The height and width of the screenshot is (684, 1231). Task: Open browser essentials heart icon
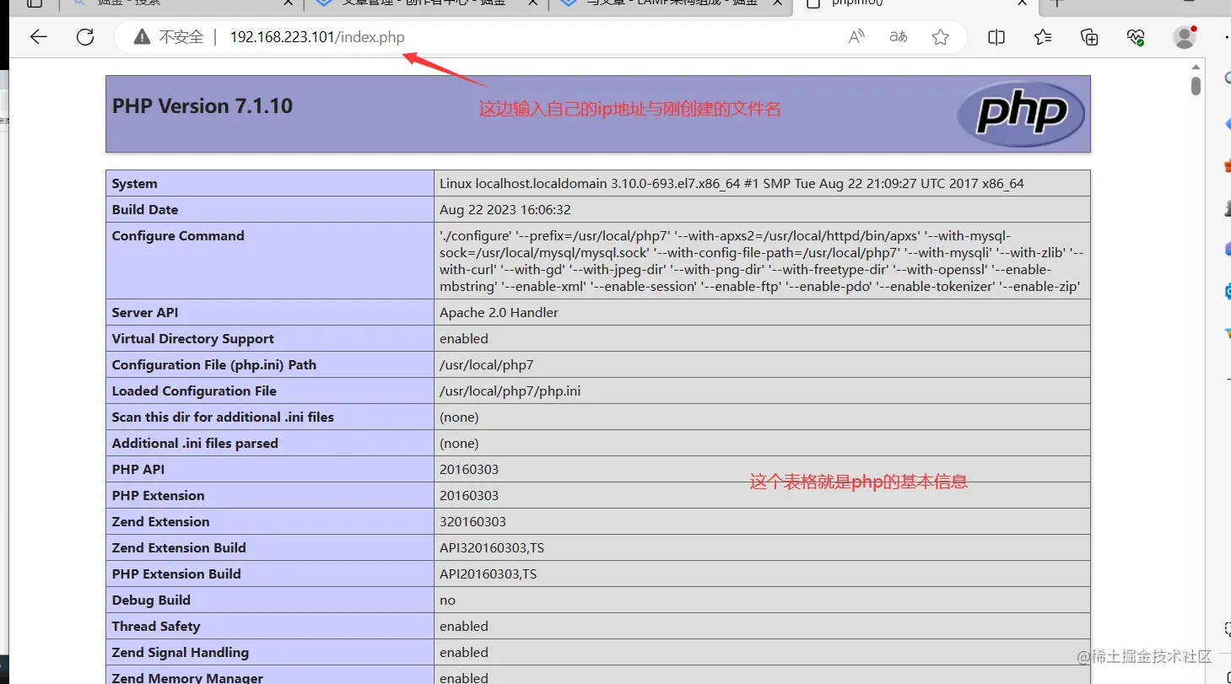pyautogui.click(x=1136, y=37)
